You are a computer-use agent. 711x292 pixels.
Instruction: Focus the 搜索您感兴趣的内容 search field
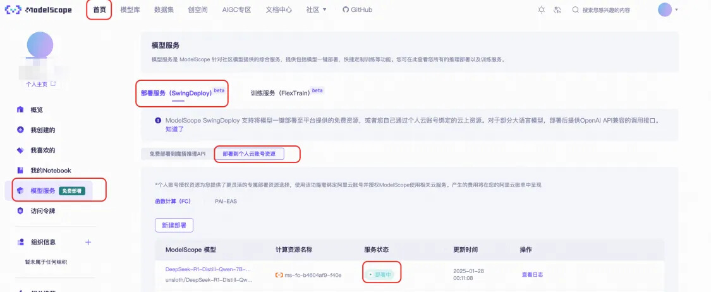(x=606, y=10)
